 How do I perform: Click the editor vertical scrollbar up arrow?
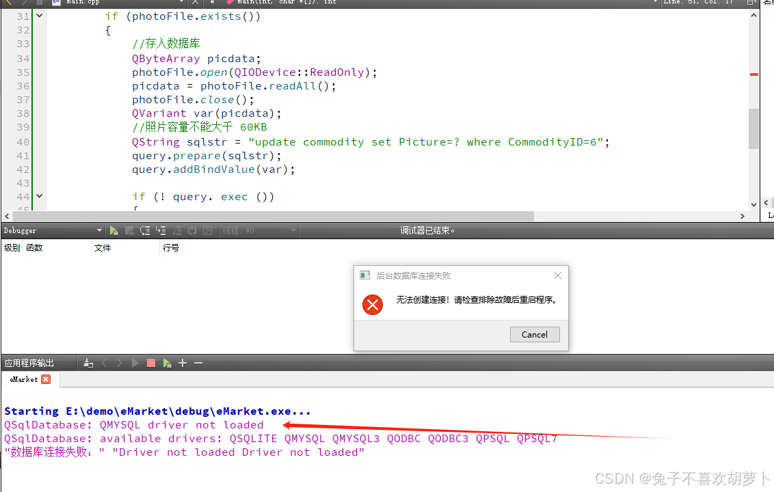[x=753, y=15]
